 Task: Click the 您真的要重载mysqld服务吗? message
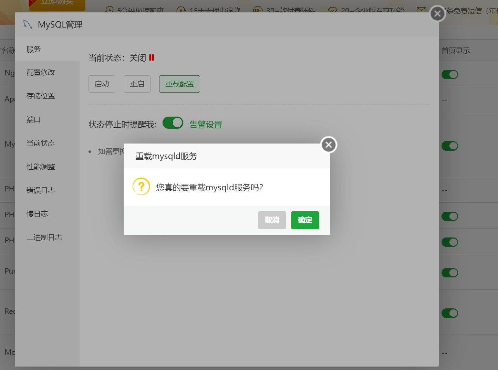tap(210, 188)
